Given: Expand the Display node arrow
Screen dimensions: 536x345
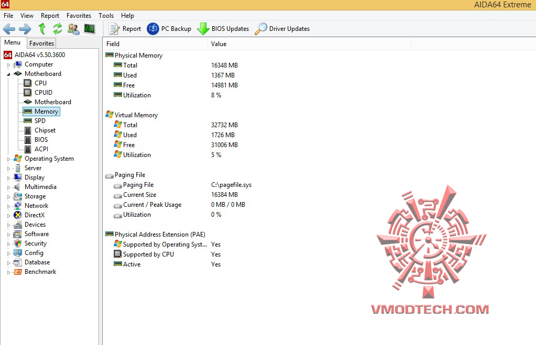Looking at the screenshot, I should pyautogui.click(x=8, y=178).
